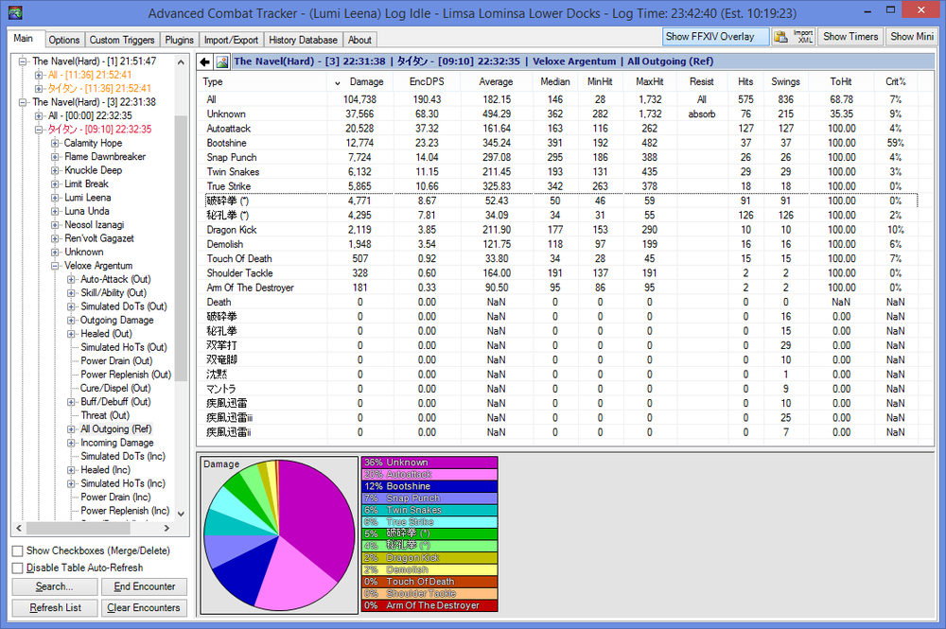Image resolution: width=946 pixels, height=629 pixels.
Task: Expand the Knuckle Deep combatant
Action: tap(55, 170)
